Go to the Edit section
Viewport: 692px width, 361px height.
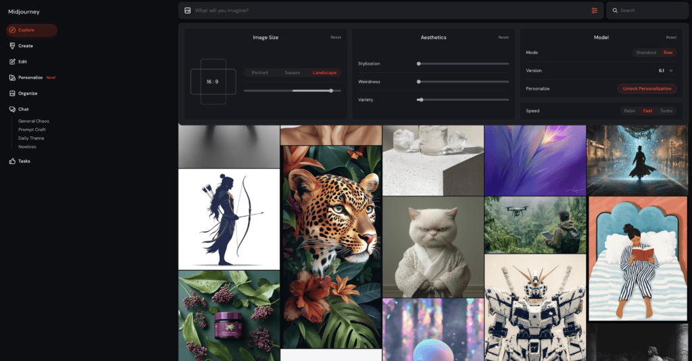(x=22, y=61)
